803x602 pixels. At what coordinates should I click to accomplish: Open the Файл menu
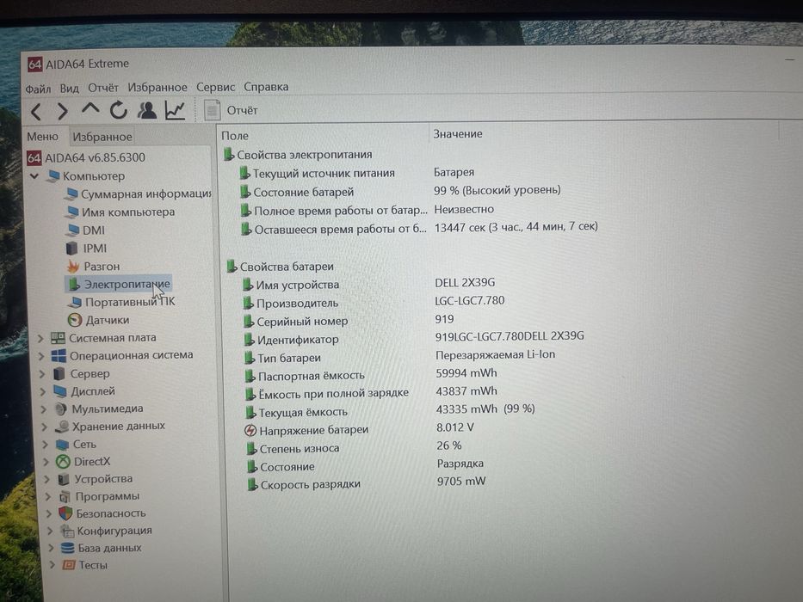click(x=38, y=89)
